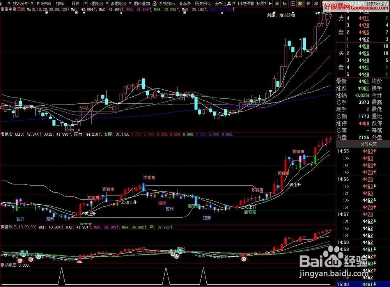This screenshot has width=390, height=287.
Task: Select the 标 marker tool
Action: tap(285, 4)
